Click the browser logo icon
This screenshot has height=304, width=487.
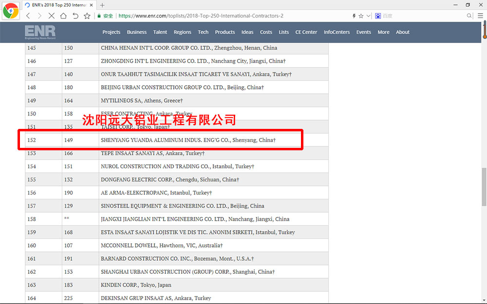[11, 11]
